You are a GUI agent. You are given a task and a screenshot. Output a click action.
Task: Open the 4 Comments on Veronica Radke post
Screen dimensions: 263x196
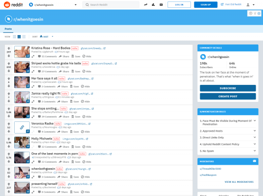47,132
